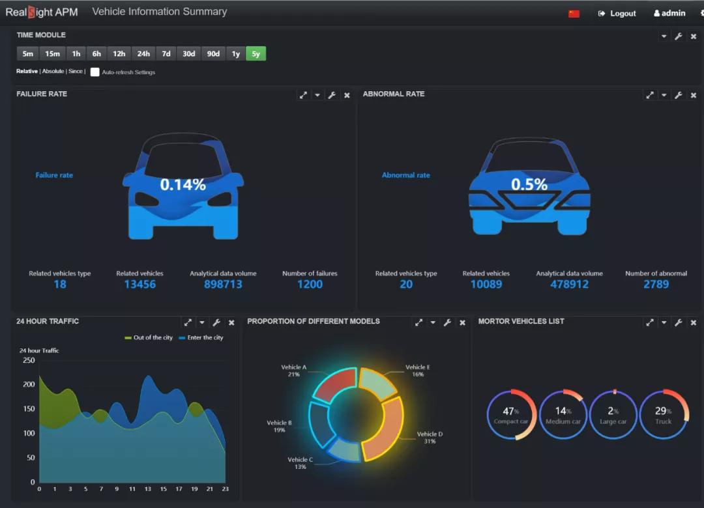
Task: Open the Time Module wrench settings
Action: coord(679,36)
